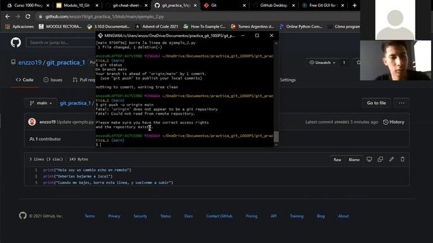This screenshot has height=243, width=433.
Task: Go forward in browser history
Action: (18, 16)
